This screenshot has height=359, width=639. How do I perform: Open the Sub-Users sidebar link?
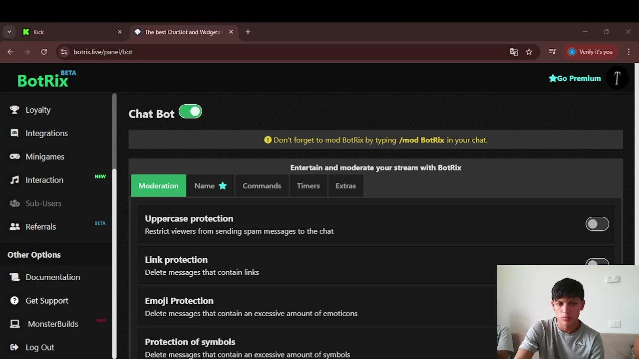[x=43, y=203]
